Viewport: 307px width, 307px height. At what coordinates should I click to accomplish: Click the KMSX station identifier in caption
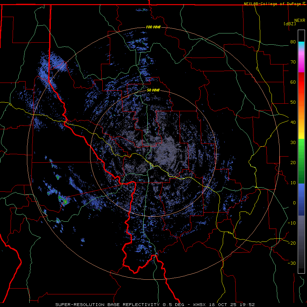point(200,305)
